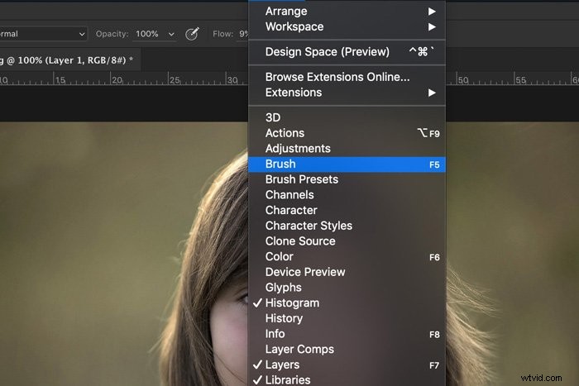Open the Channels panel
The width and height of the screenshot is (579, 386).
click(x=347, y=195)
